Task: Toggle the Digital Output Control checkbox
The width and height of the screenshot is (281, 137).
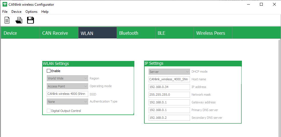Action: tap(48, 111)
